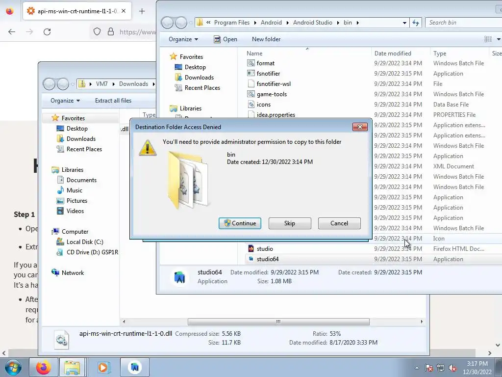Go back in Firefox

tap(12, 32)
